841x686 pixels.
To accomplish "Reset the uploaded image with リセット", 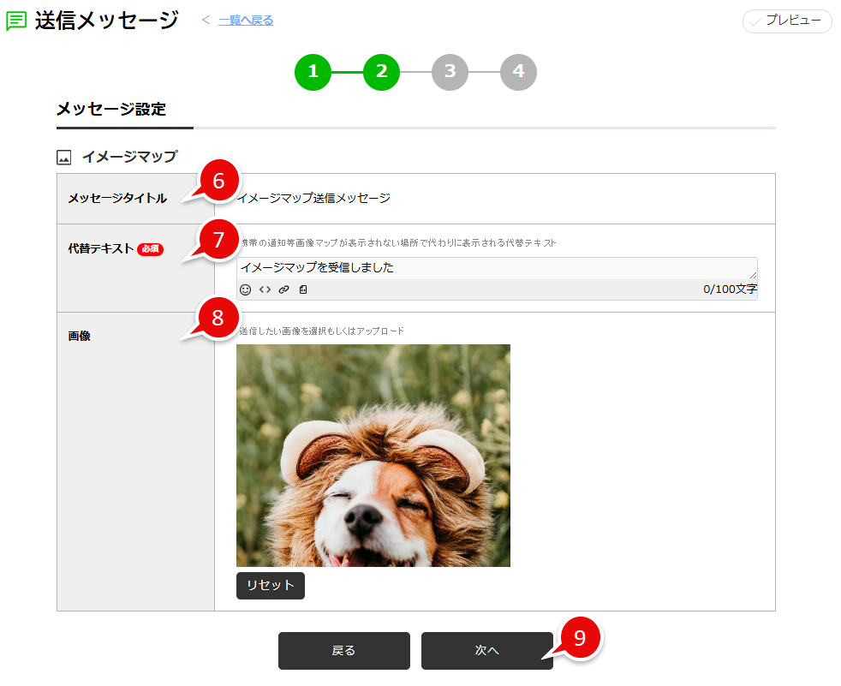I will tap(270, 586).
